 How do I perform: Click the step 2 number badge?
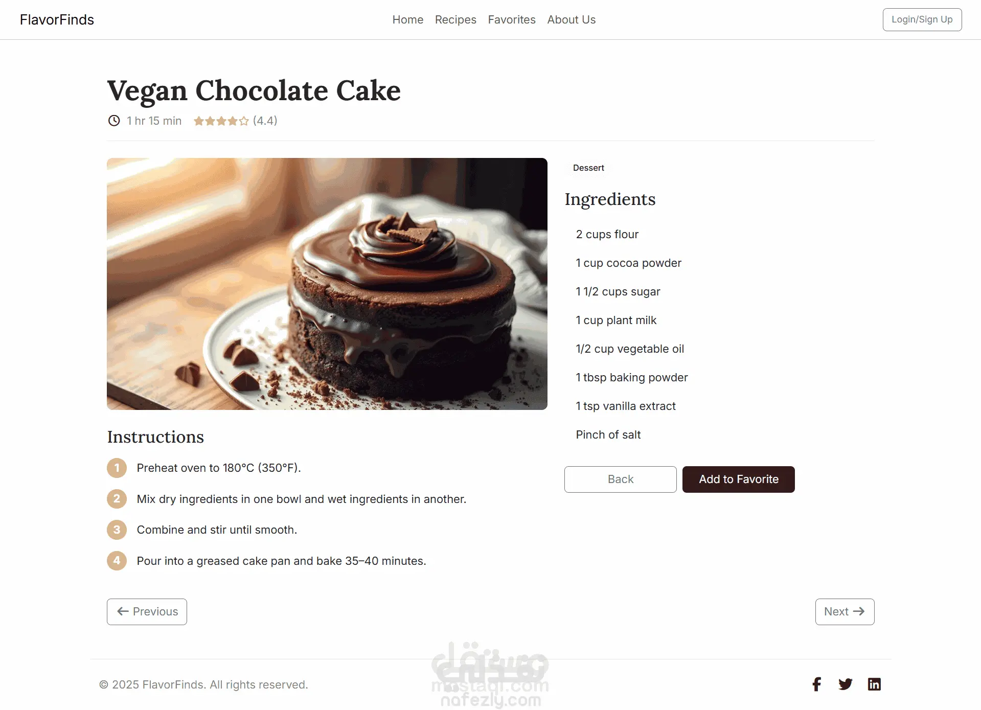[x=117, y=499]
